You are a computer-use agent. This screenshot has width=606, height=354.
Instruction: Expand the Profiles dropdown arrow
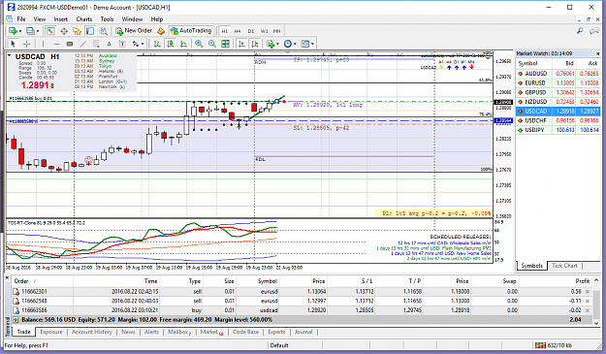[38, 31]
